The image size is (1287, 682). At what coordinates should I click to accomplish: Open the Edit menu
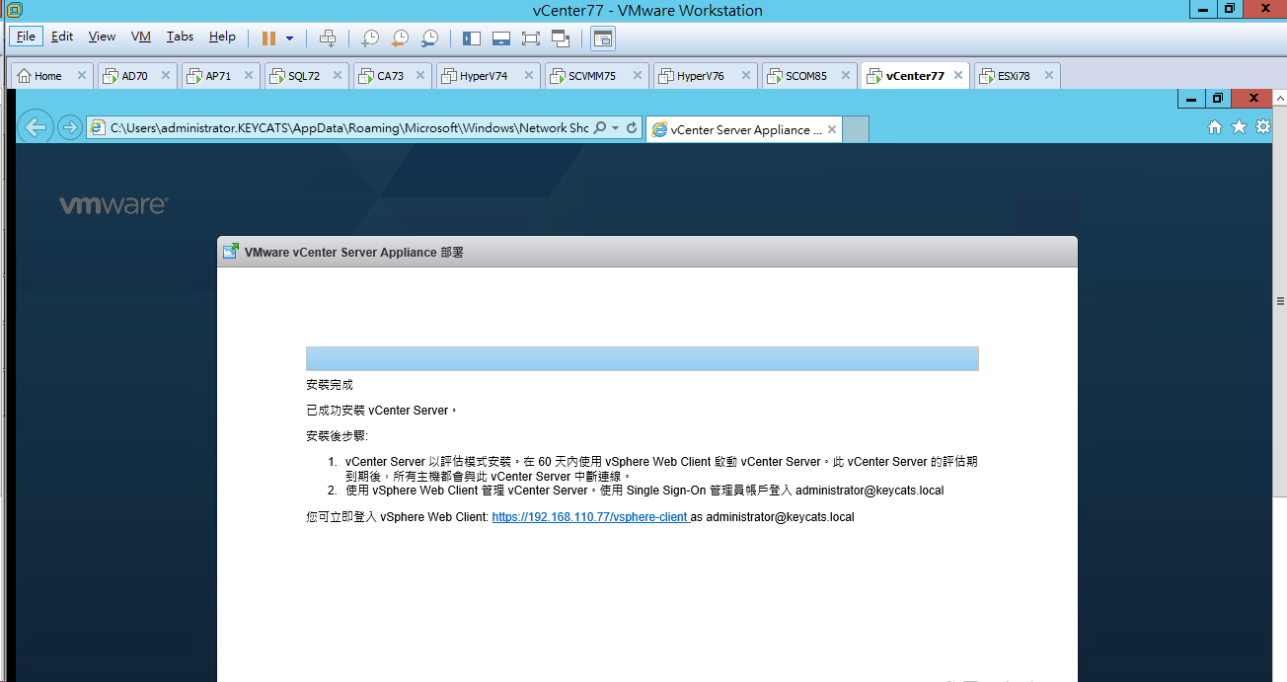click(62, 37)
